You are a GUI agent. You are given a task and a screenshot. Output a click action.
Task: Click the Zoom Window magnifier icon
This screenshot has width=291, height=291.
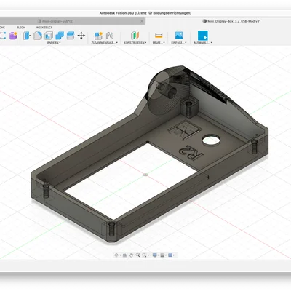pyautogui.click(x=144, y=255)
